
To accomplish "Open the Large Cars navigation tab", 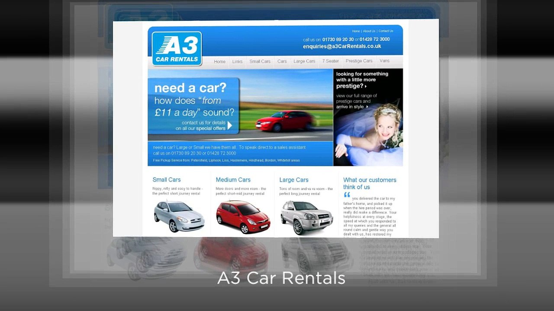I will coord(304,61).
